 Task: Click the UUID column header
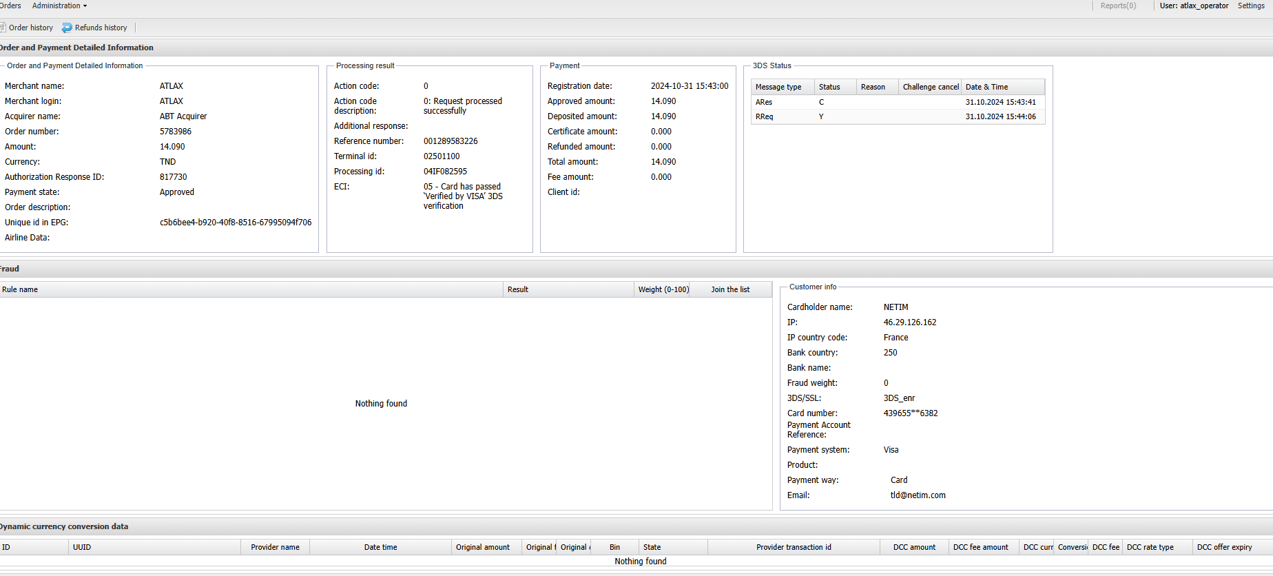coord(82,547)
